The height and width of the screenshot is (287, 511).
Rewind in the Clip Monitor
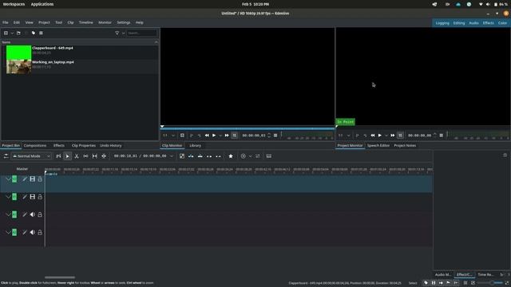point(207,136)
